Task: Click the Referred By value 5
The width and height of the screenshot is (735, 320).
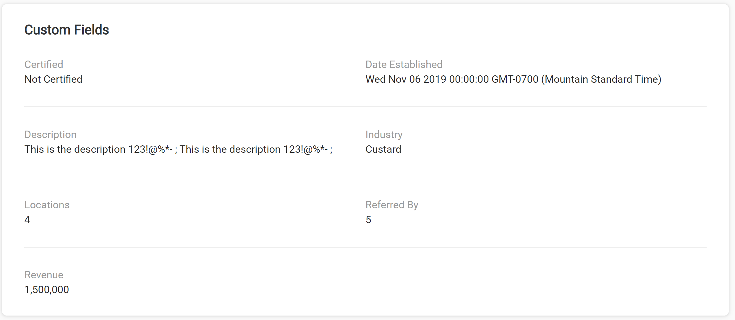Action: click(368, 220)
